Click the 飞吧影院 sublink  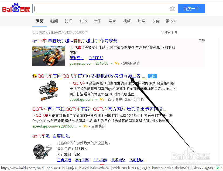coord(136,160)
